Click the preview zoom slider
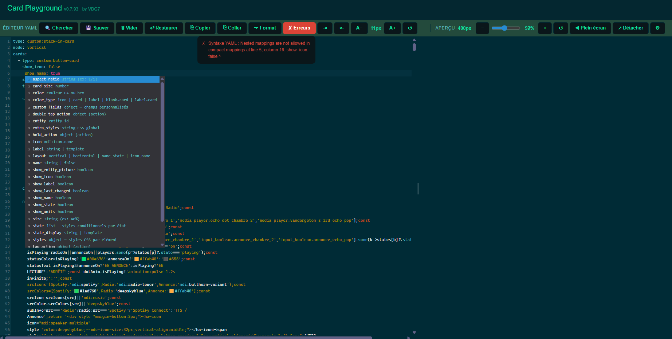 506,28
